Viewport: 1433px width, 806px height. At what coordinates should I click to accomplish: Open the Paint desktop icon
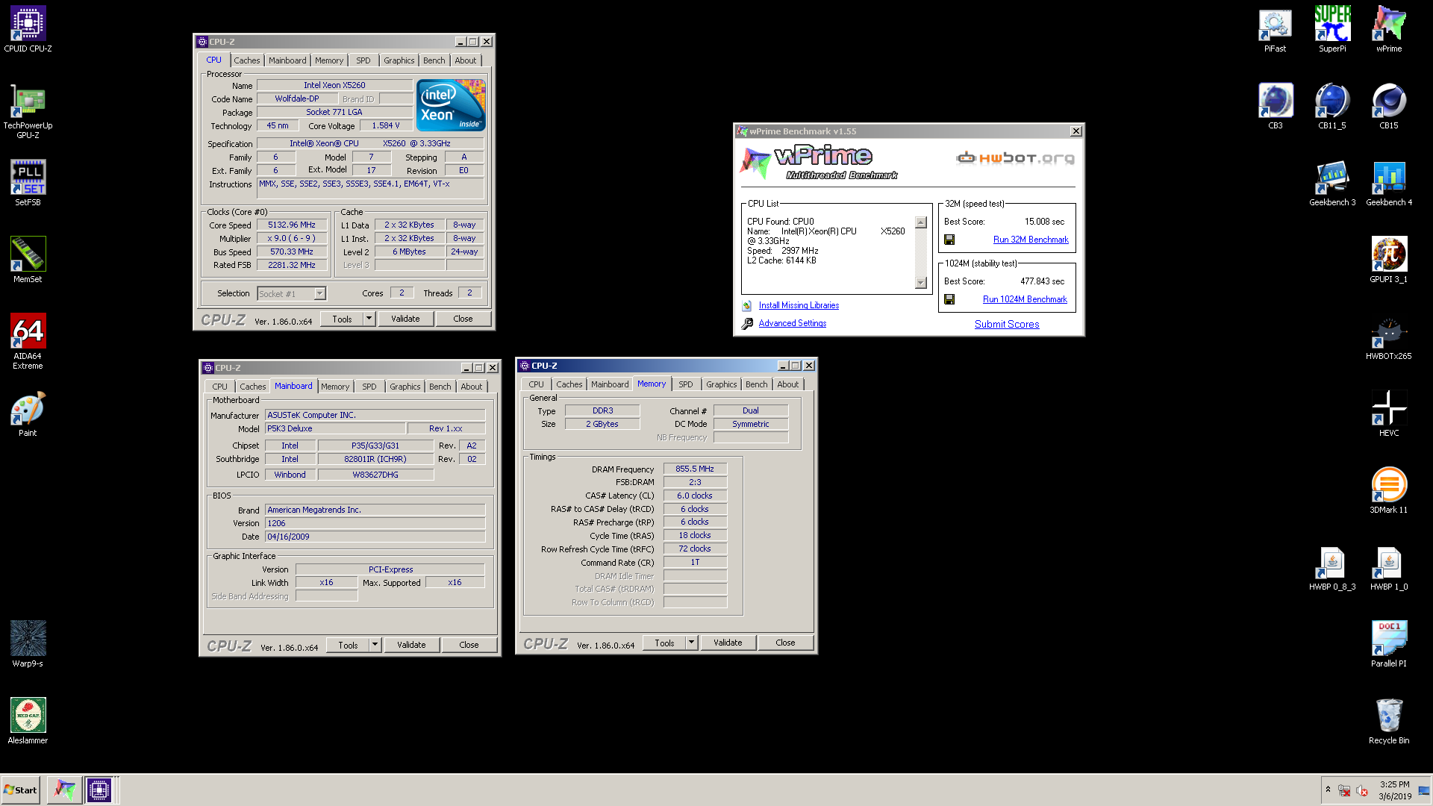(28, 413)
